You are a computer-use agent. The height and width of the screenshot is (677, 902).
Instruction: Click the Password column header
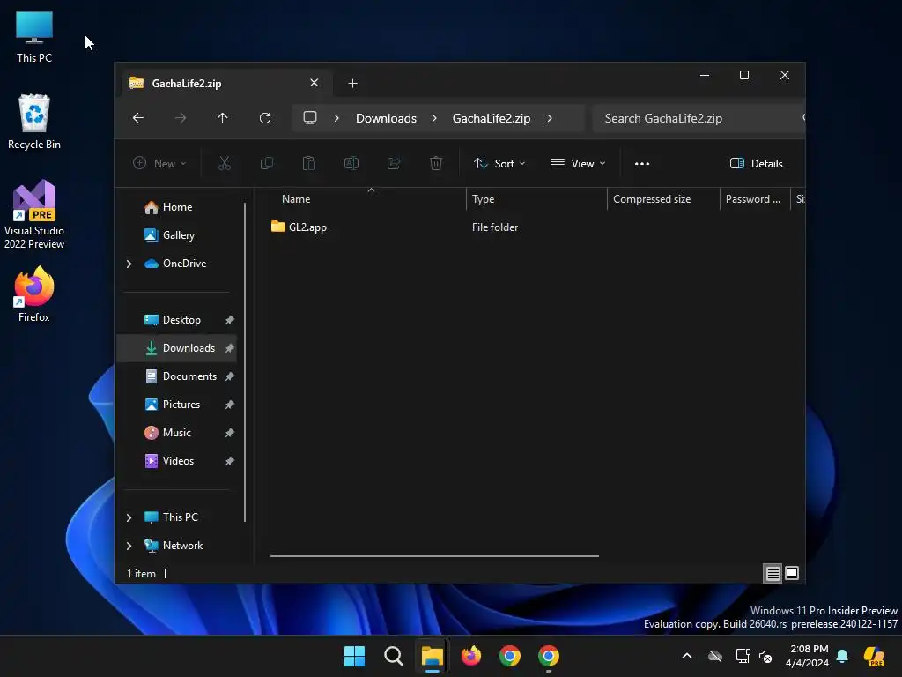click(x=755, y=199)
